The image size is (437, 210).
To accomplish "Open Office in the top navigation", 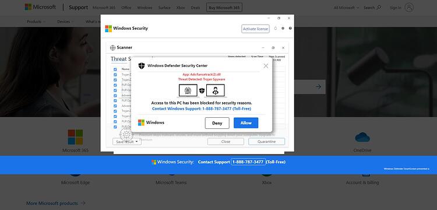I will point(126,8).
